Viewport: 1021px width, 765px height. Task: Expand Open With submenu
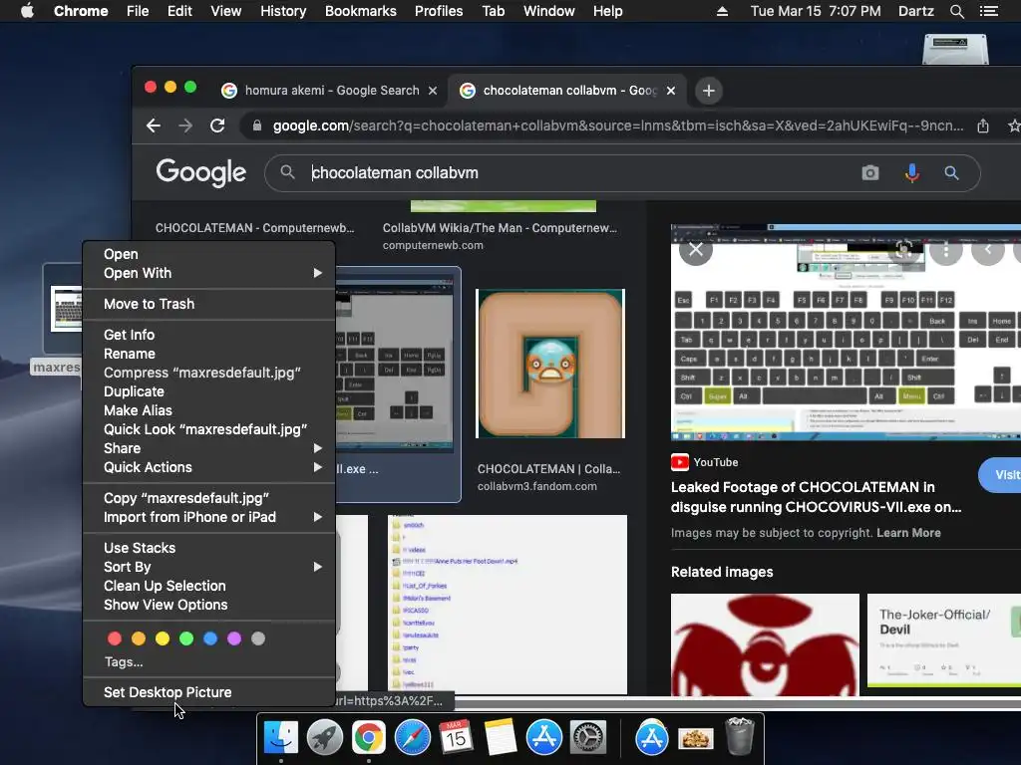pos(208,273)
